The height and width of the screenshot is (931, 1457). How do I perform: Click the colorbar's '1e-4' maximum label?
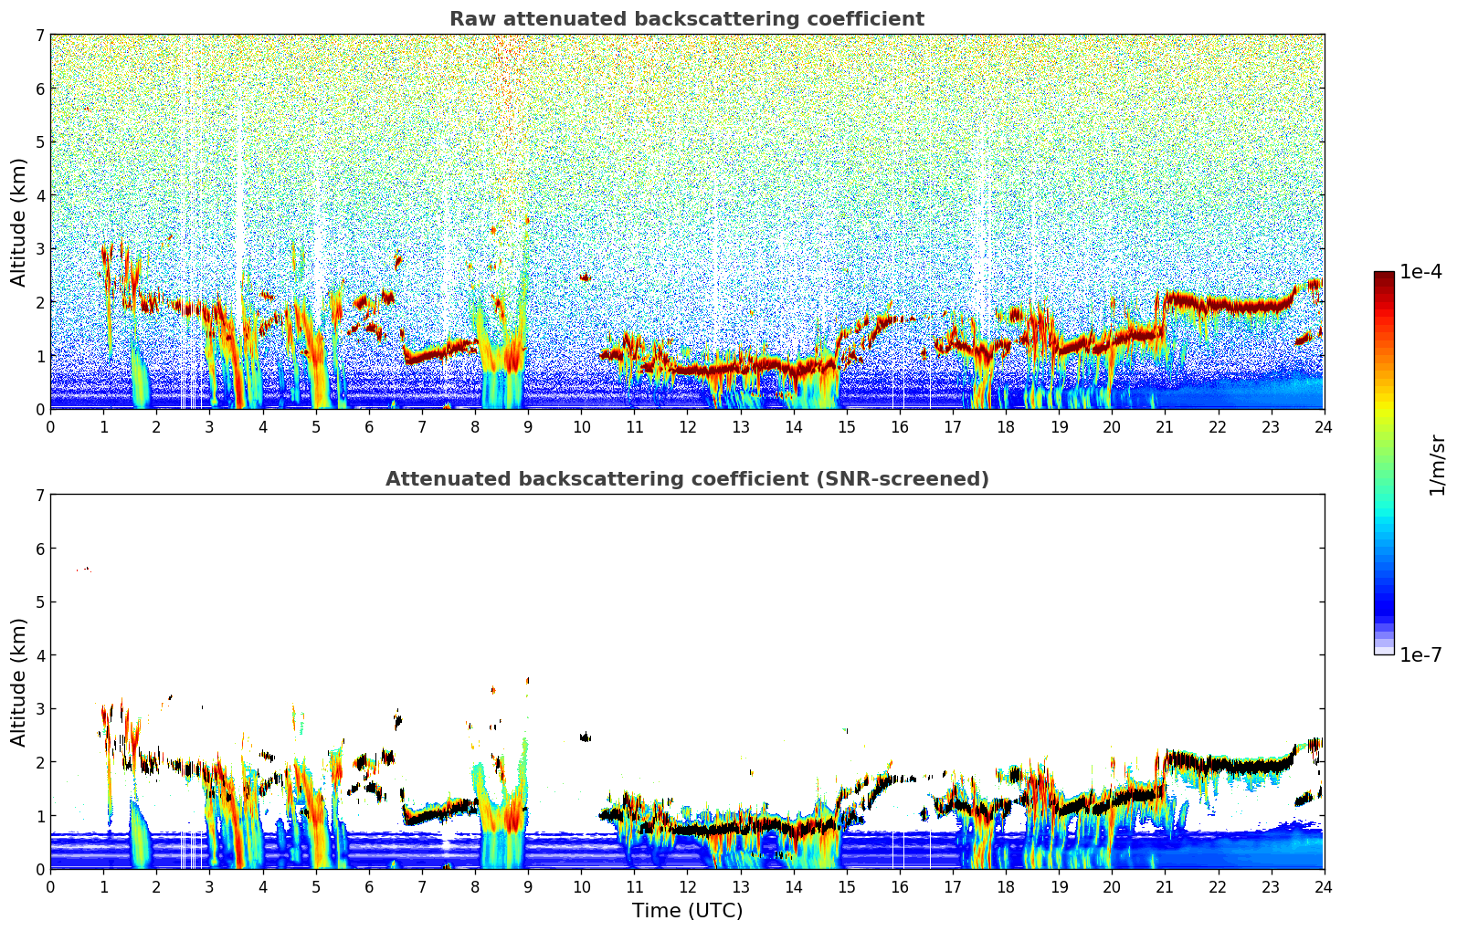click(1420, 272)
